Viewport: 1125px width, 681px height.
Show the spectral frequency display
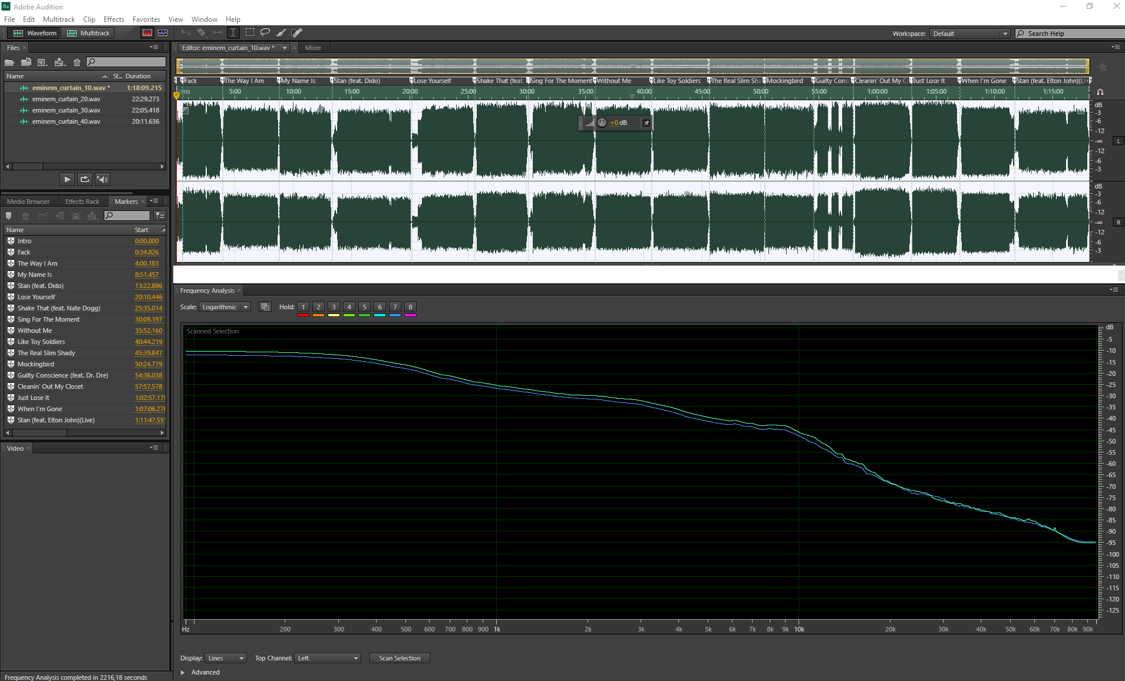pyautogui.click(x=147, y=33)
